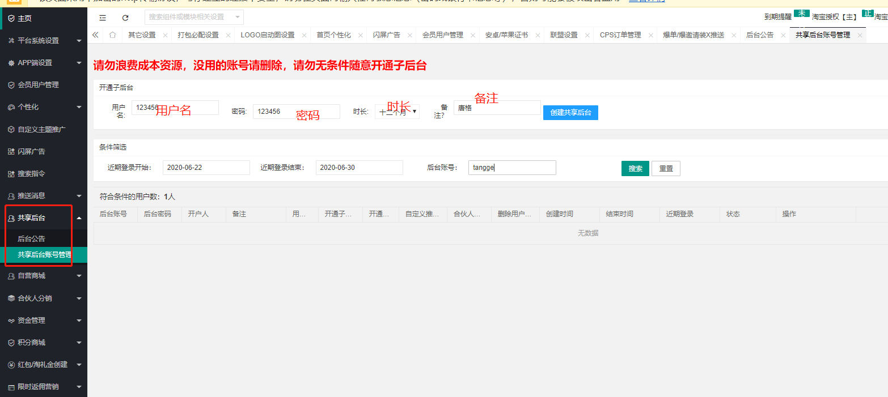Open the 时长 duration dropdown

tap(397, 112)
